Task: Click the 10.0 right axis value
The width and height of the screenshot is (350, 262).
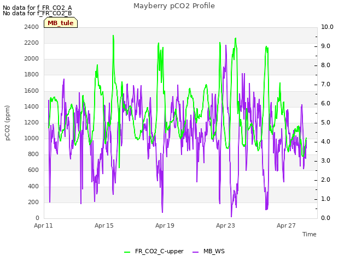Action: coord(327,27)
